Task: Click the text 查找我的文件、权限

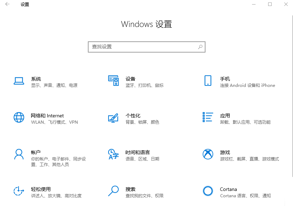Action: pos(145,196)
